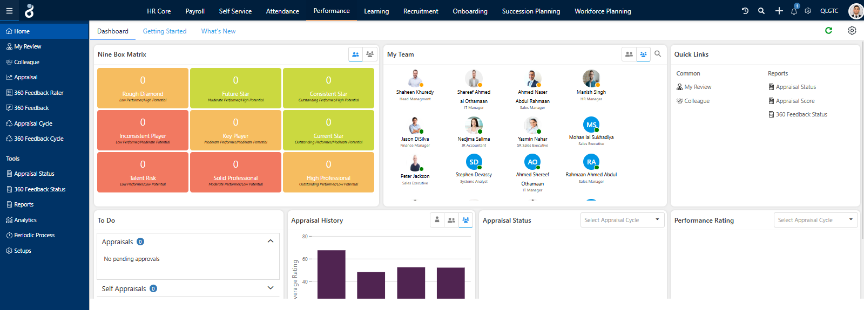Viewport: 864px width, 310px height.
Task: Open Analytics in the sidebar
Action: tap(44, 220)
